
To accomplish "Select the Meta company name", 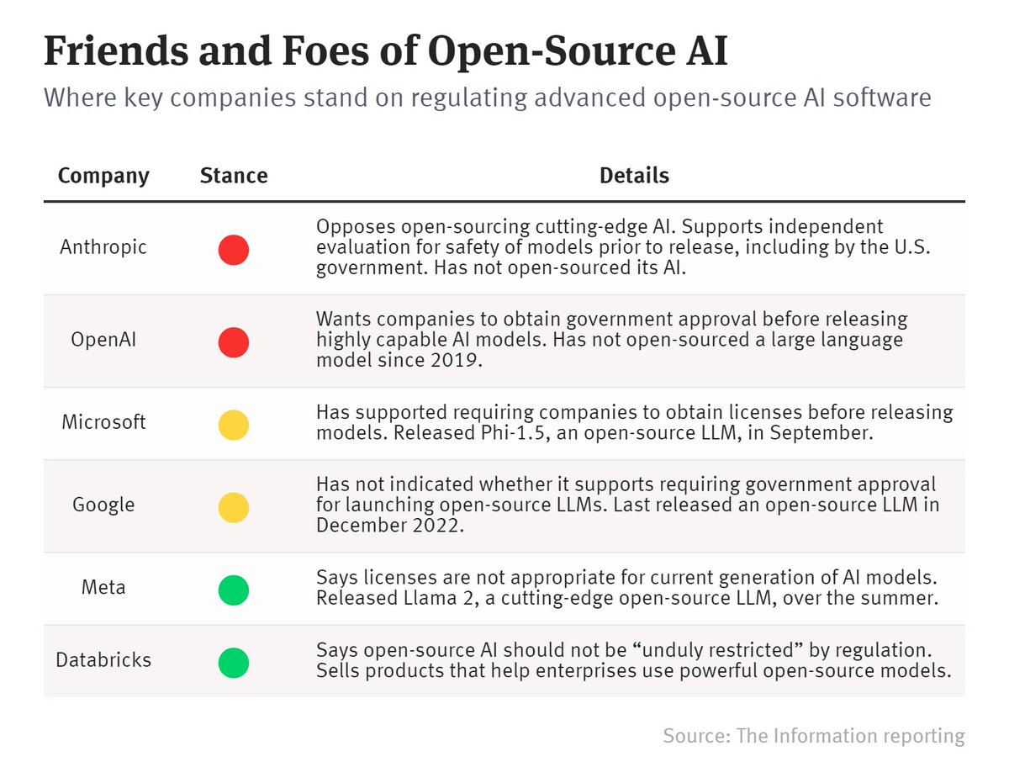I will click(103, 587).
